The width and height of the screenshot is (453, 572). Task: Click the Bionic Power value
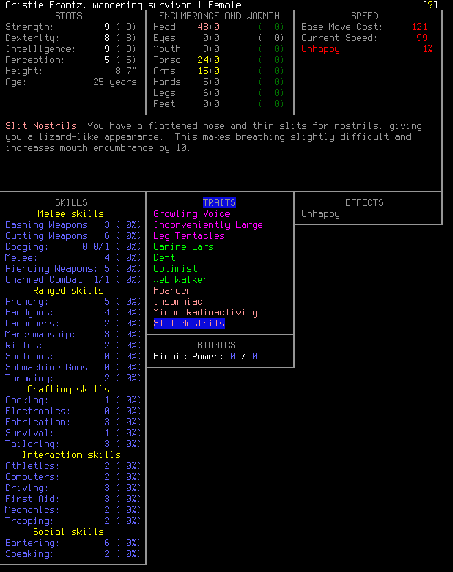(x=244, y=356)
